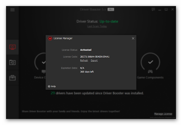
Task: Click the License Manager red gear logo
Action: [x=50, y=38]
